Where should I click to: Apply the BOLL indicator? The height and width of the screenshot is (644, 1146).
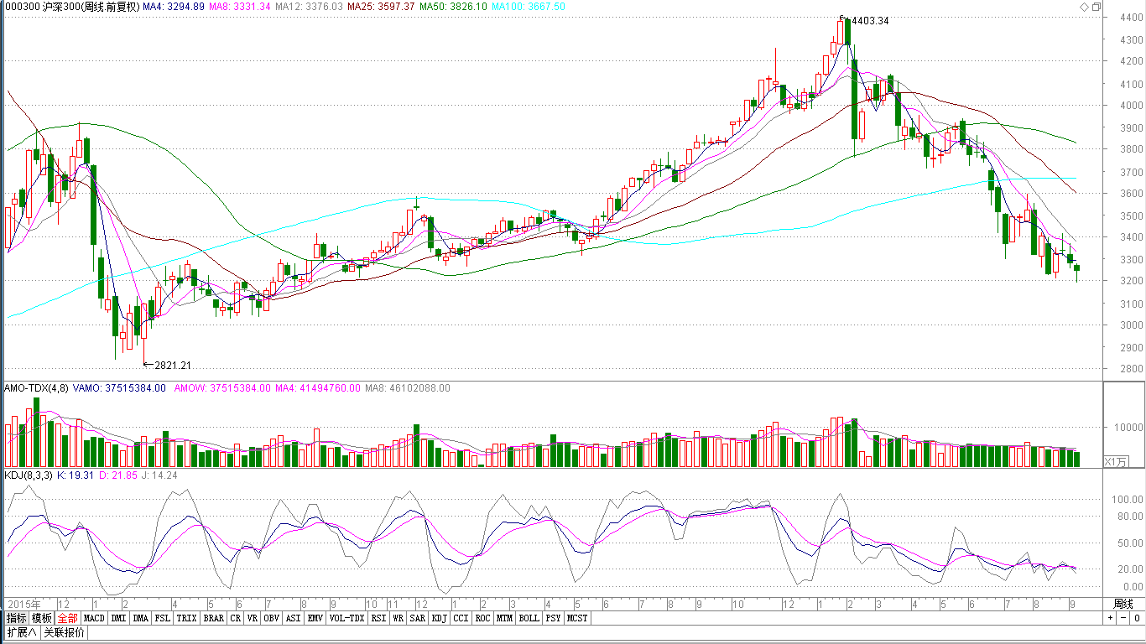(529, 618)
